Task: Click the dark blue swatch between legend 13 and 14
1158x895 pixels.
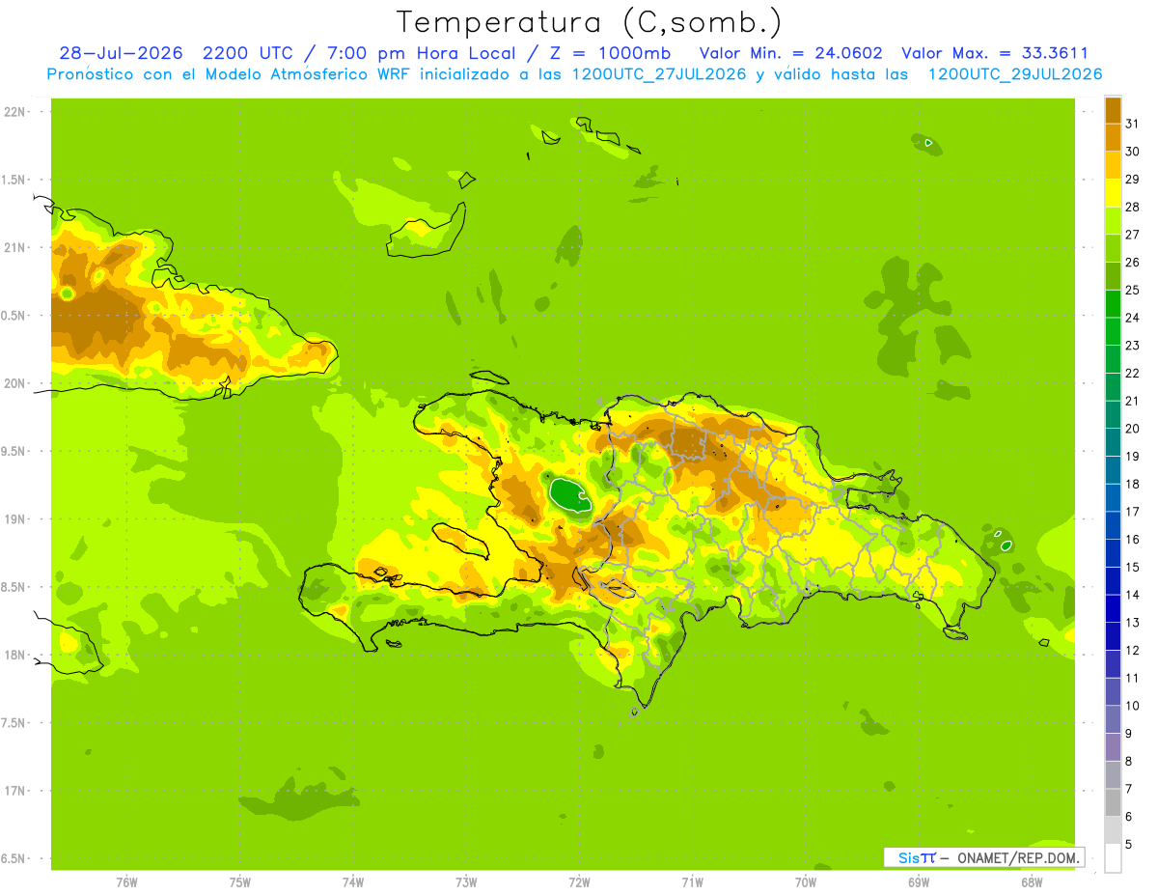Action: pyautogui.click(x=1113, y=608)
